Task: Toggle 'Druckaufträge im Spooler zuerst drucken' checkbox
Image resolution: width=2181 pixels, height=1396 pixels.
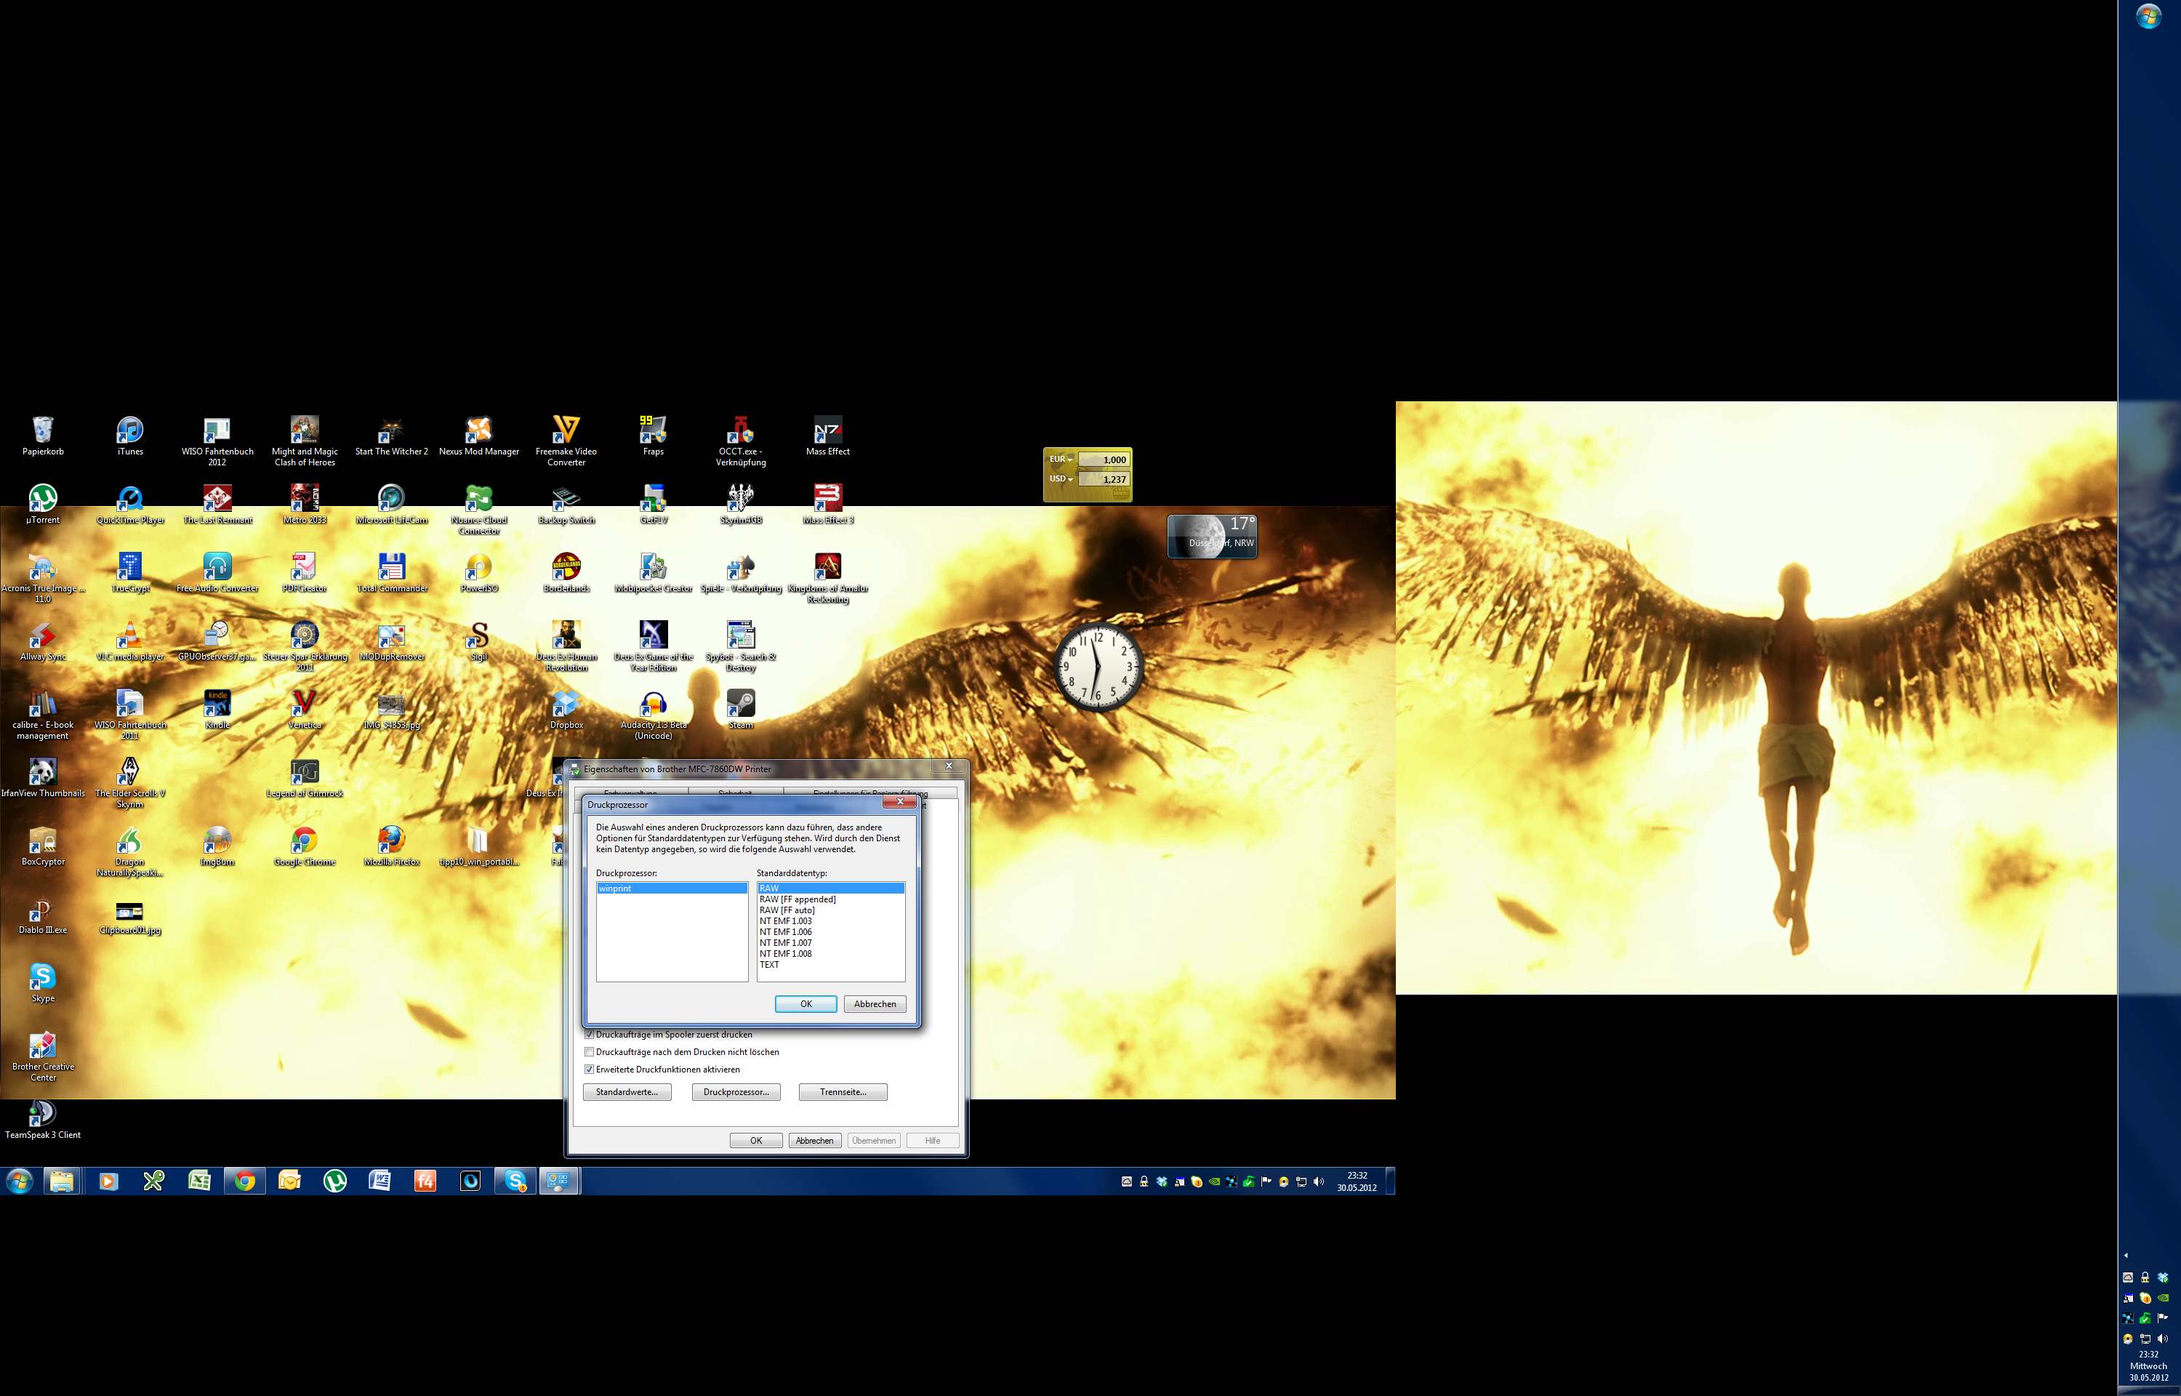Action: [590, 1035]
